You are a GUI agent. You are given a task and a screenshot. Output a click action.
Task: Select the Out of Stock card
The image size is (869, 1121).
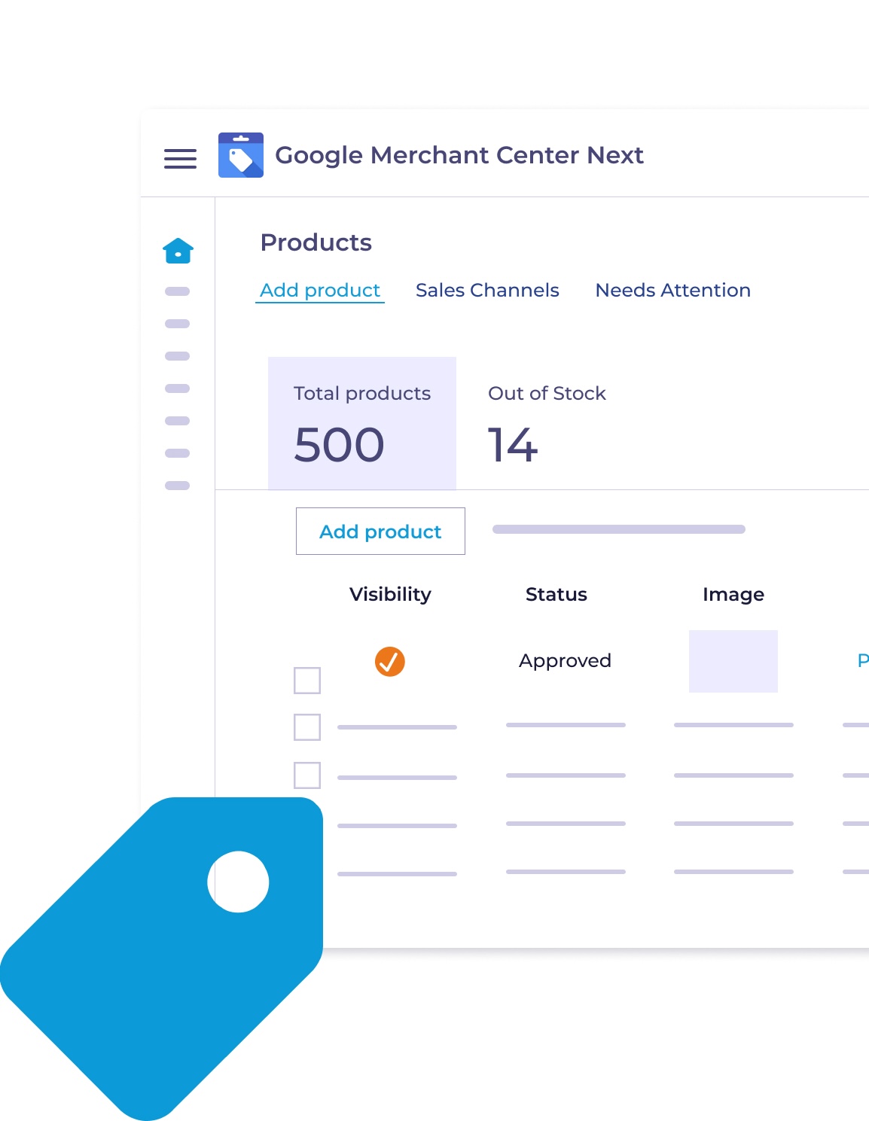[547, 423]
